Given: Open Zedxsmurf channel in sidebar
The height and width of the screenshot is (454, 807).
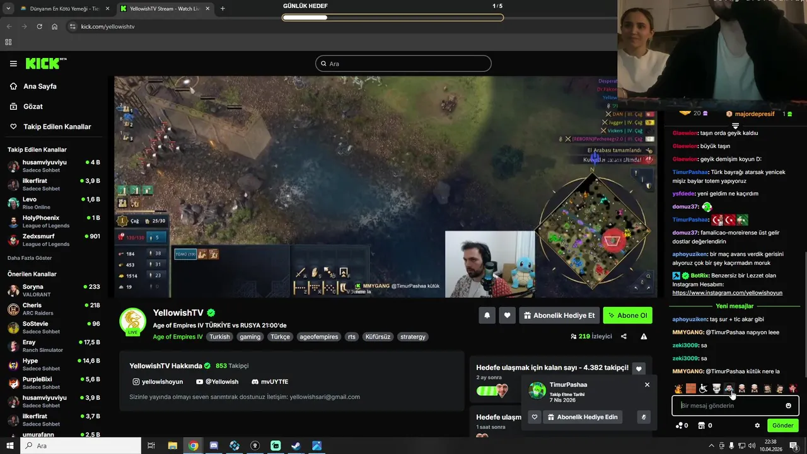Looking at the screenshot, I should point(53,240).
